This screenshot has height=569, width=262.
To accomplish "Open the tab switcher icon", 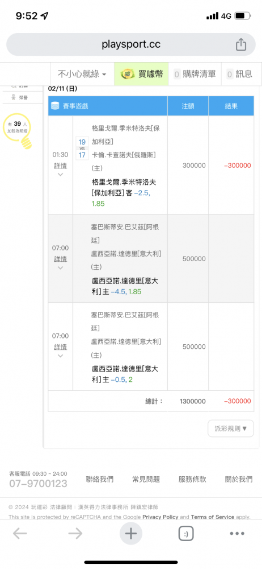I will (x=186, y=534).
